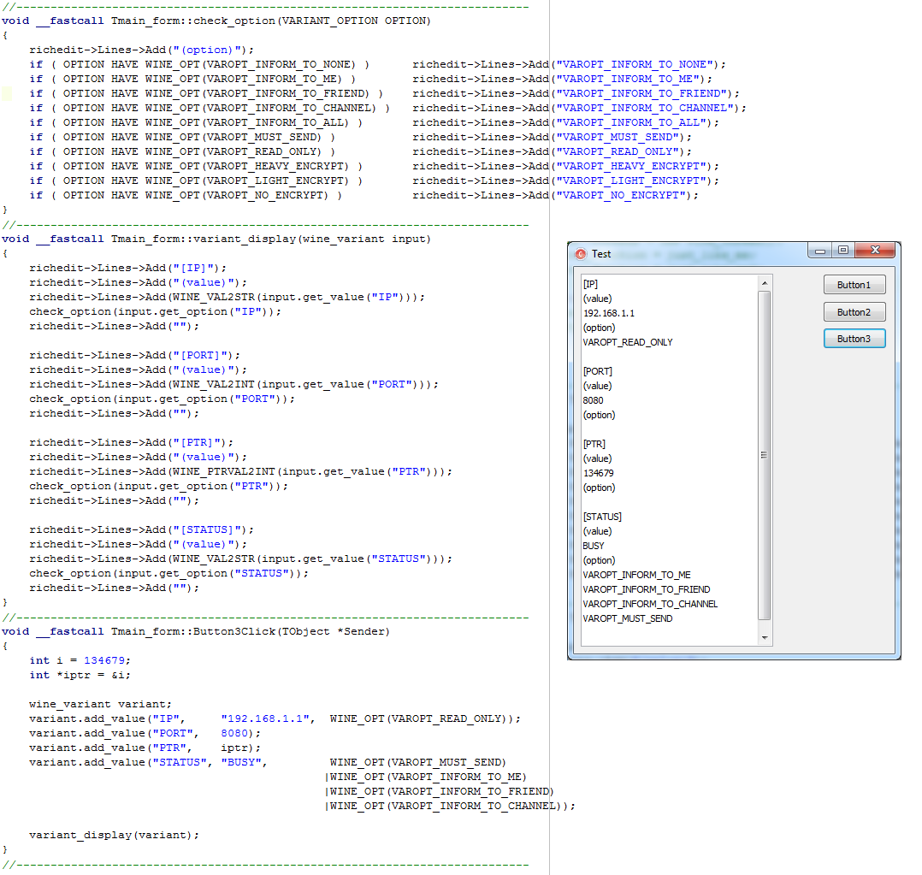The image size is (922, 875).
Task: Minimize the Test window
Action: point(819,251)
